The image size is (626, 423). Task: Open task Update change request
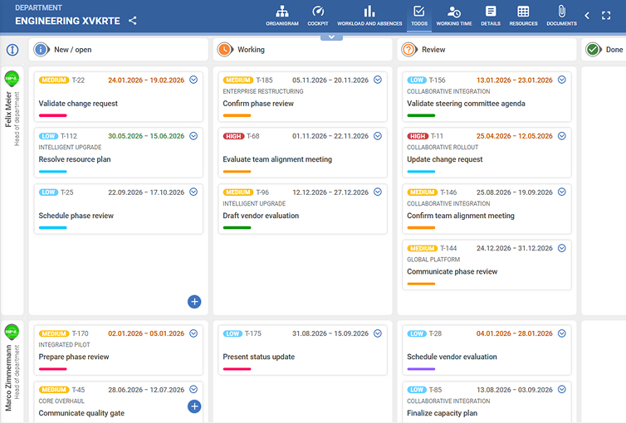445,159
